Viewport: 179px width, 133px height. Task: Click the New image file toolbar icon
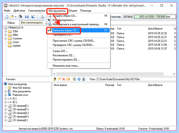point(7,17)
